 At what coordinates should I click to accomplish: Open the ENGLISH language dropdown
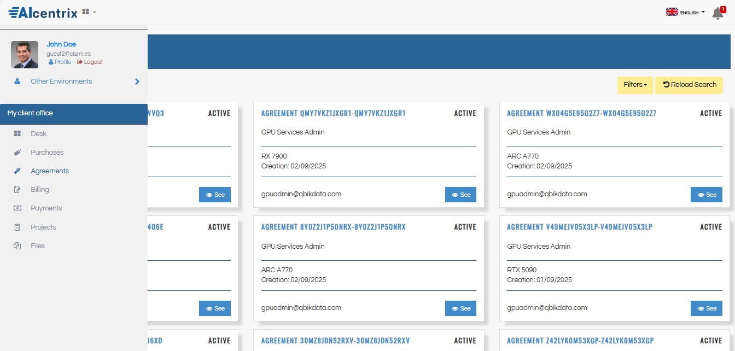point(686,12)
